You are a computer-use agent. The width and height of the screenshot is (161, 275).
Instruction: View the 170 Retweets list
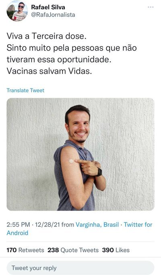[25, 250]
